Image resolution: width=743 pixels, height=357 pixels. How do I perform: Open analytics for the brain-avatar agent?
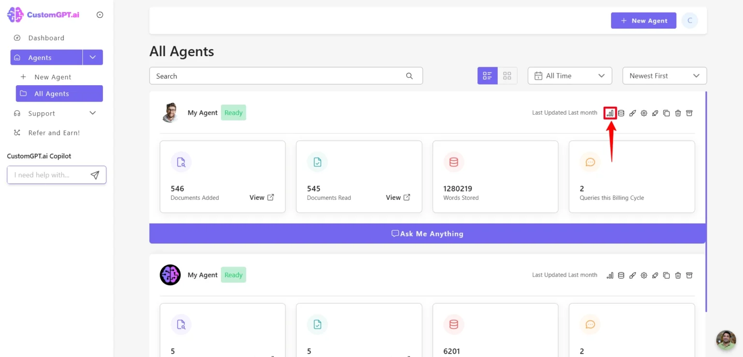(x=610, y=275)
